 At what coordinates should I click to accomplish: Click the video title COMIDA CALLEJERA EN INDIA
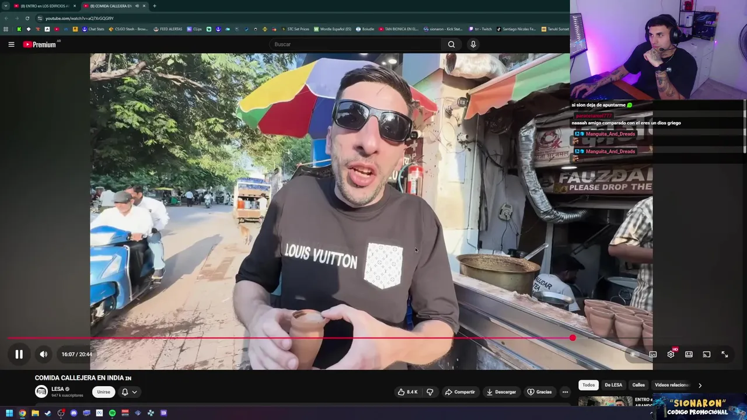[x=83, y=378]
